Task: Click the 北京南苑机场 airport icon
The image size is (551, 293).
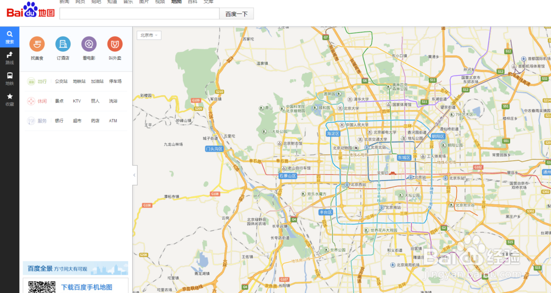Action: point(393,265)
